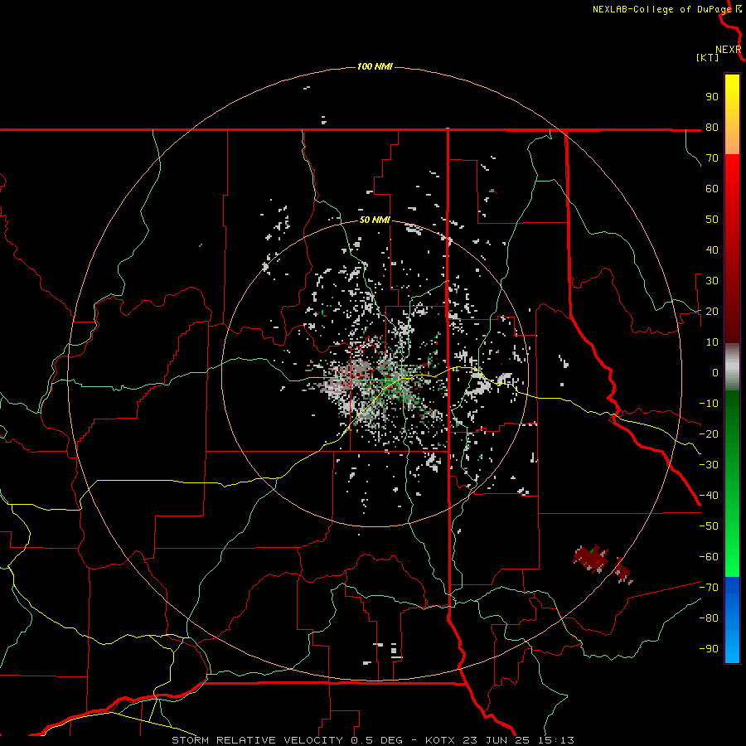Click the -90 knot scale label
The width and height of the screenshot is (746, 746).
click(709, 649)
